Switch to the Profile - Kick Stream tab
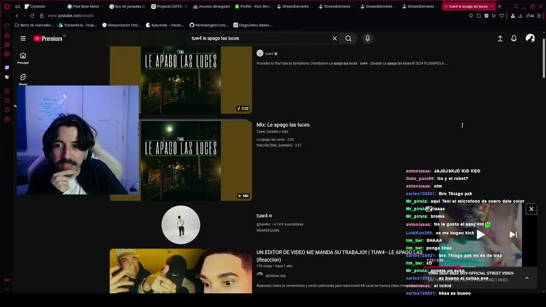 click(253, 6)
